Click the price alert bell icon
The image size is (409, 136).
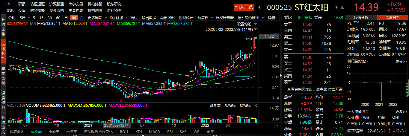tap(342, 7)
